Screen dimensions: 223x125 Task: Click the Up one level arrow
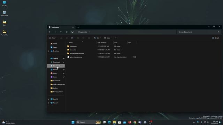[61, 32]
